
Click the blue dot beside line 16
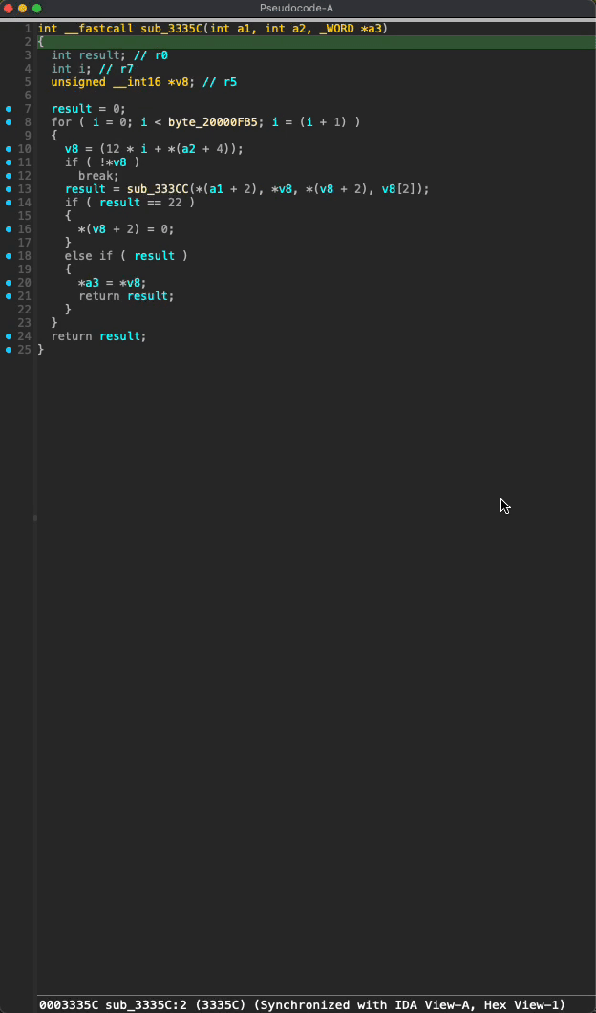(9, 229)
